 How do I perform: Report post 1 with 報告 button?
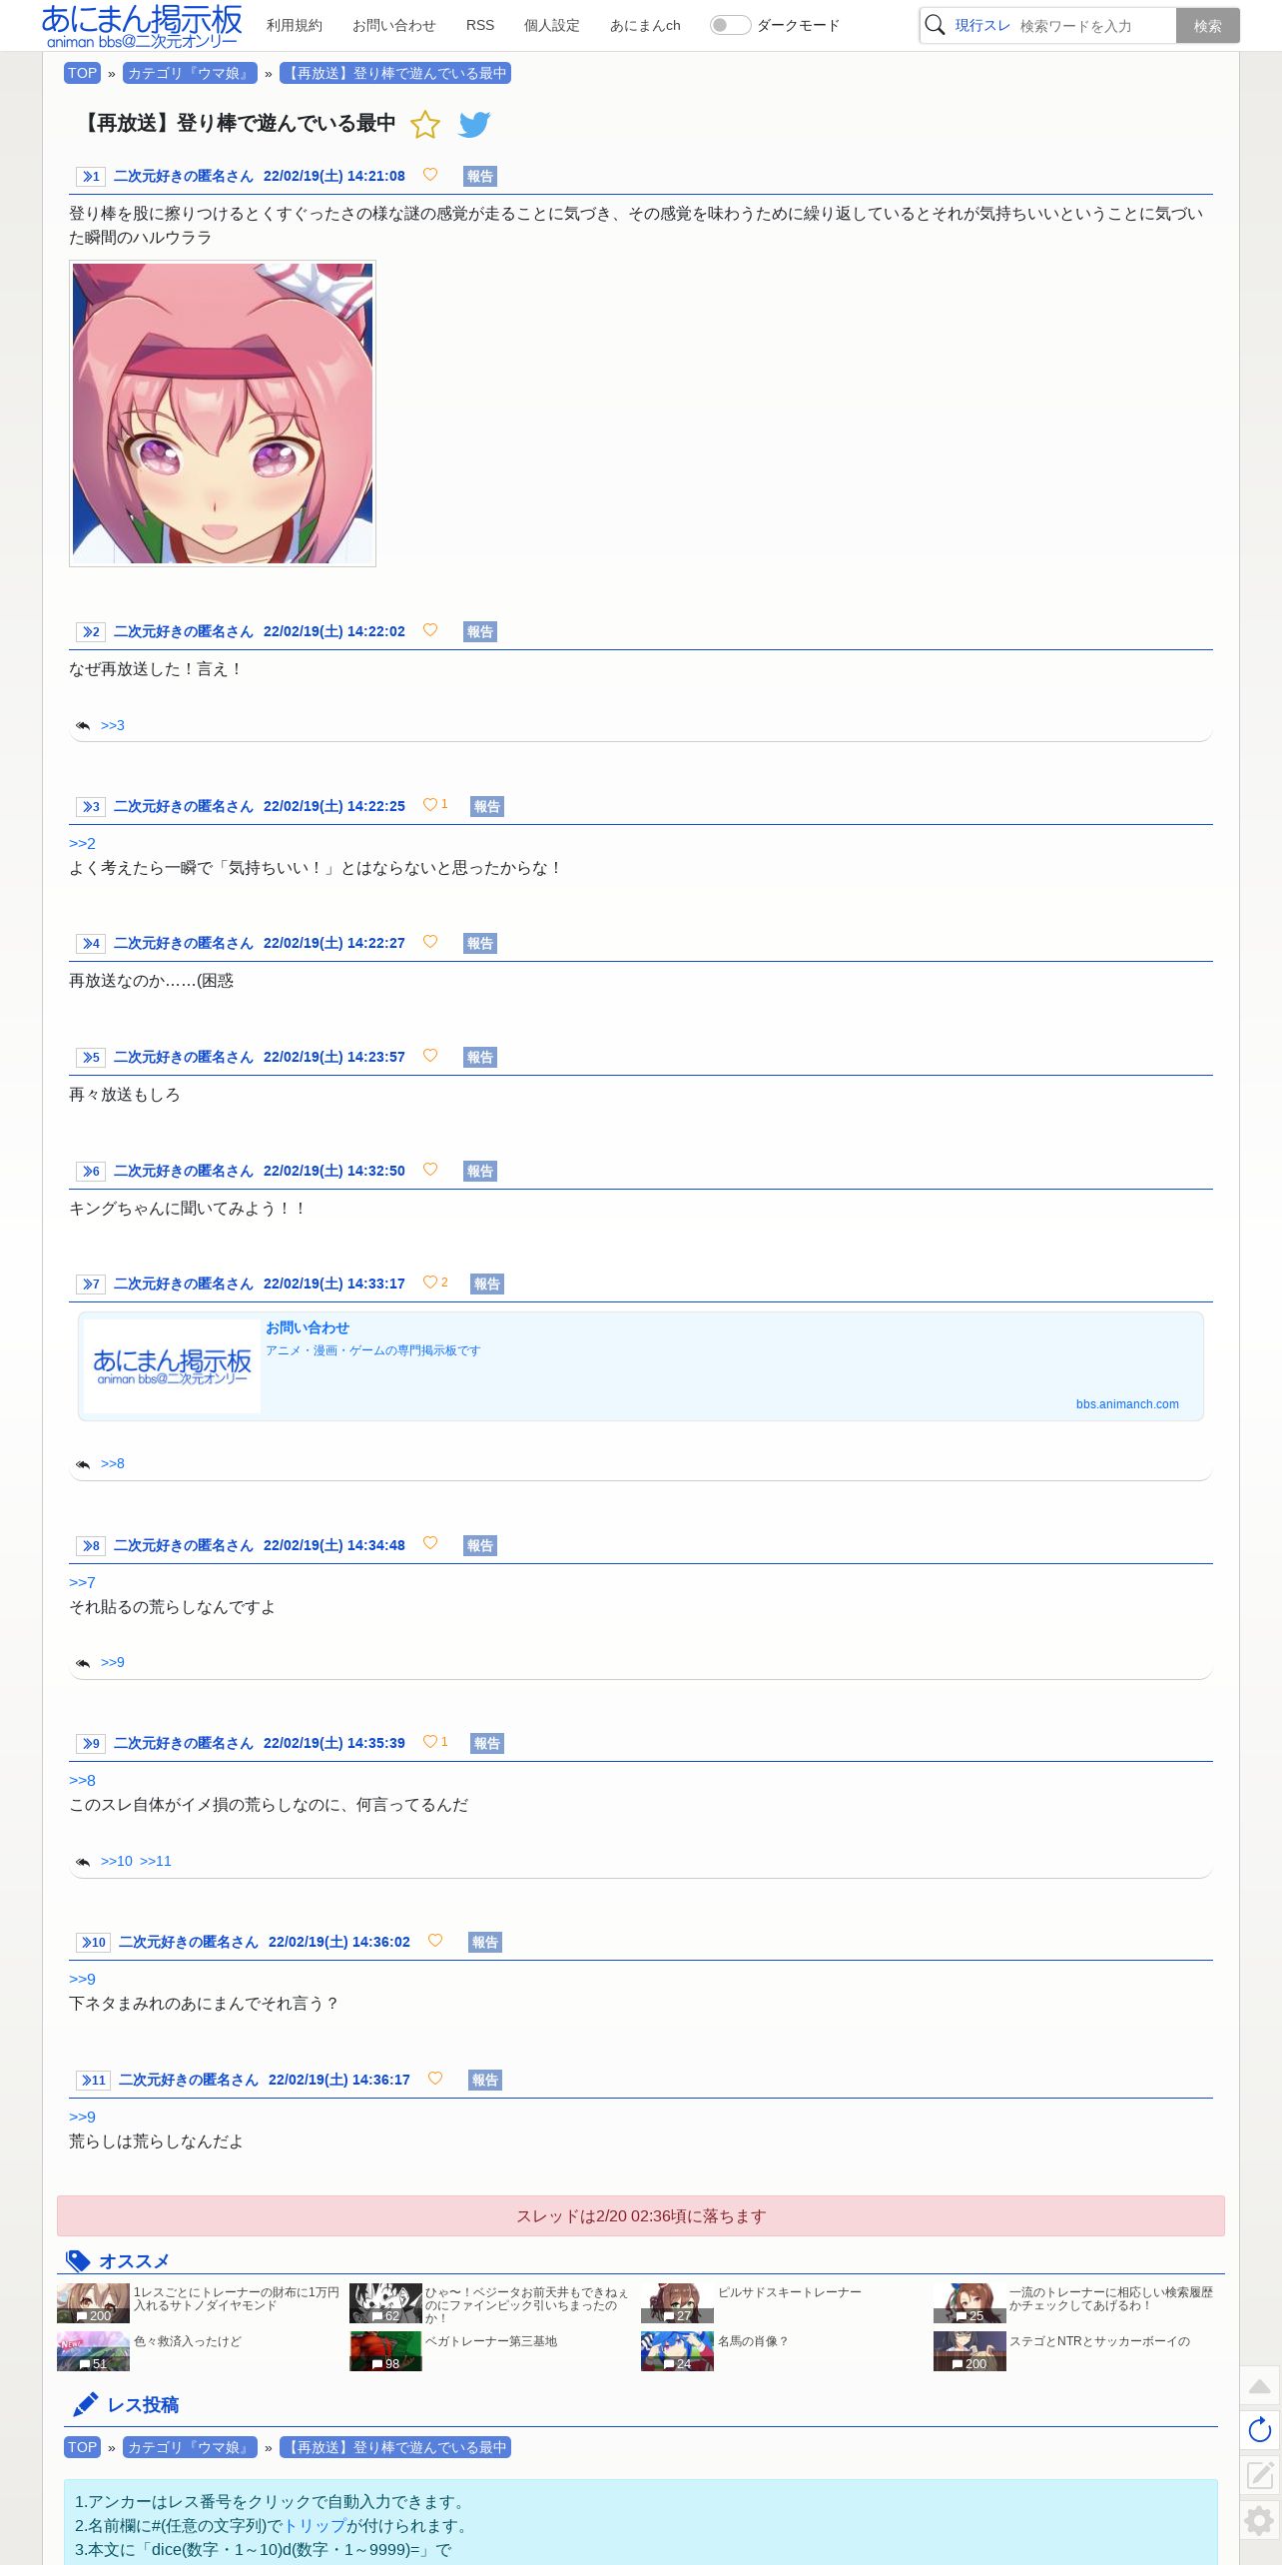[x=480, y=176]
